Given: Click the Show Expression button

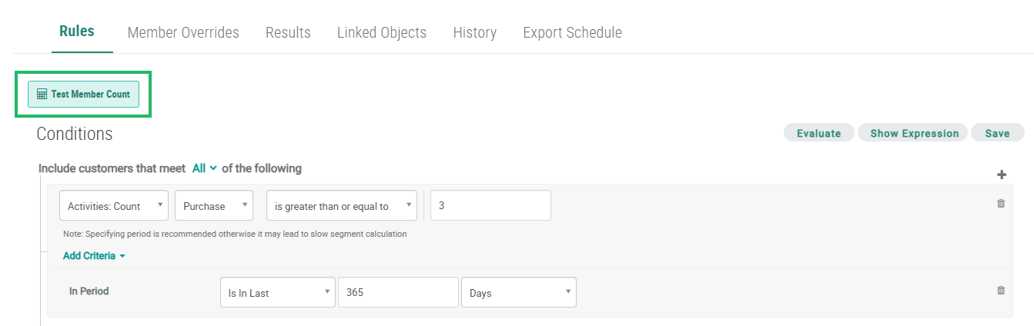Looking at the screenshot, I should pyautogui.click(x=914, y=133).
